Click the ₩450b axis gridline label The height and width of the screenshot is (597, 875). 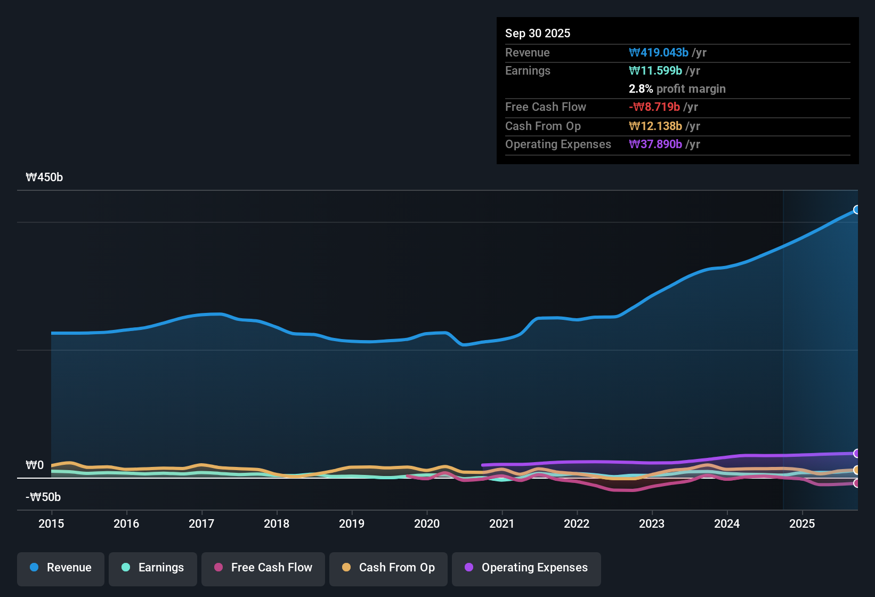(x=45, y=177)
